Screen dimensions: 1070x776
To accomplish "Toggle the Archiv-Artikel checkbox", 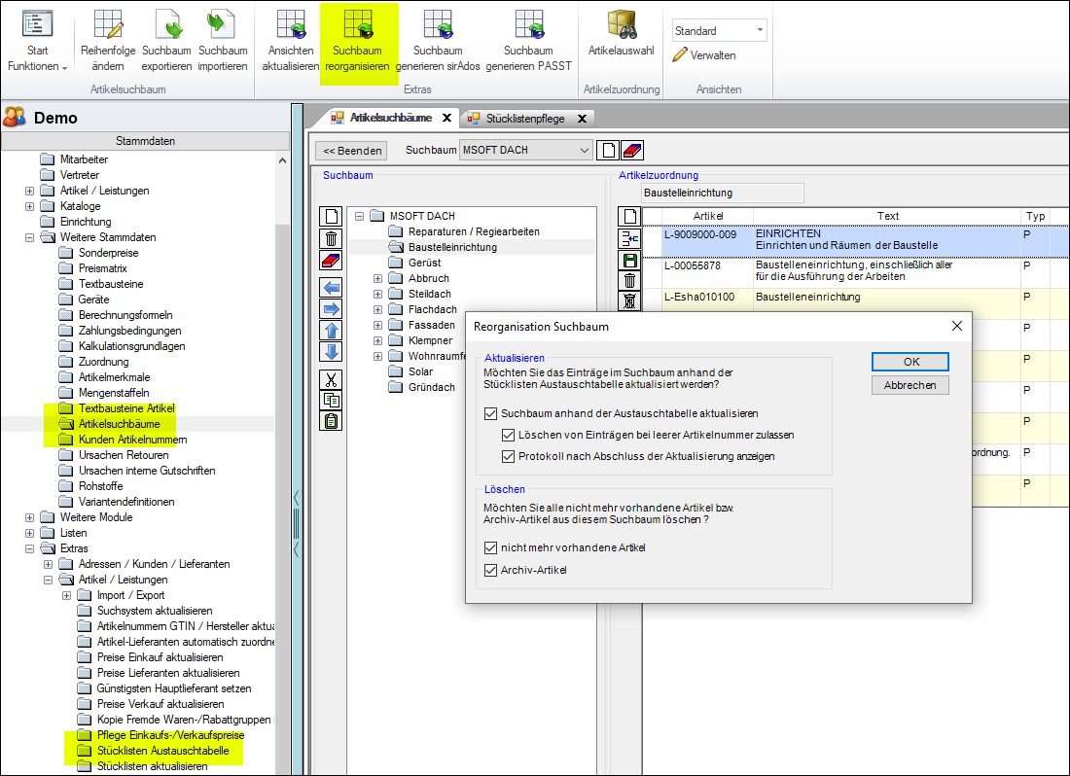I will point(490,570).
